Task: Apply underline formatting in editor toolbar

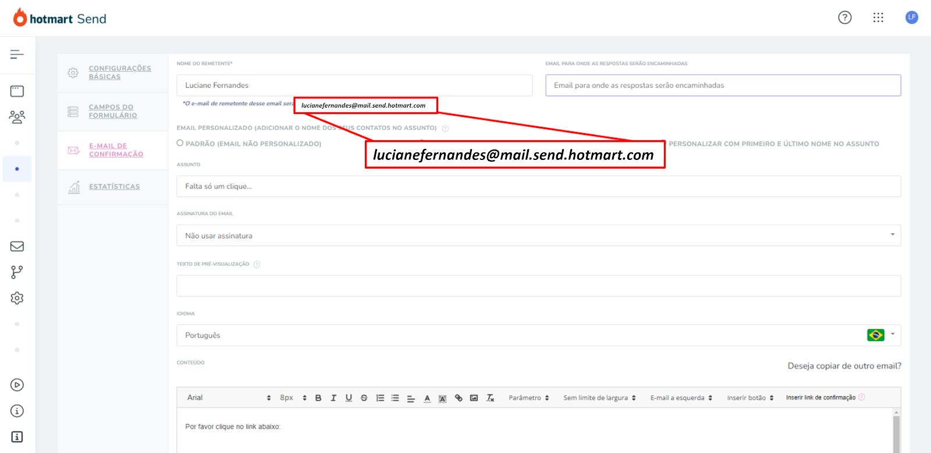Action: pos(349,398)
